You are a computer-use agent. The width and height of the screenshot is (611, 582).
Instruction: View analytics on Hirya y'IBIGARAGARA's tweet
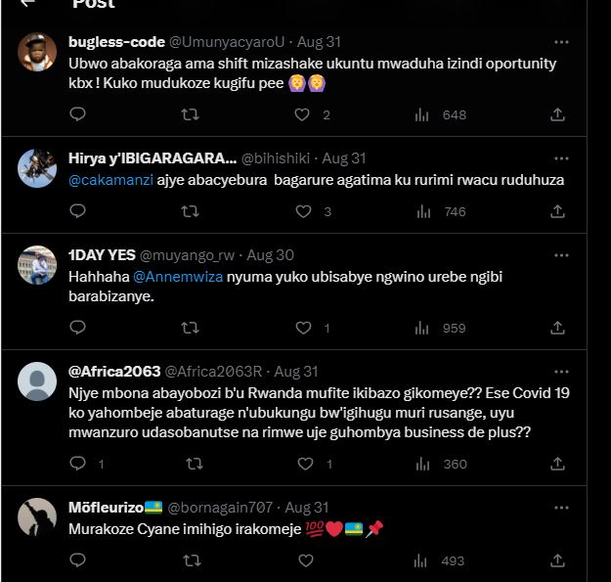[x=422, y=211]
